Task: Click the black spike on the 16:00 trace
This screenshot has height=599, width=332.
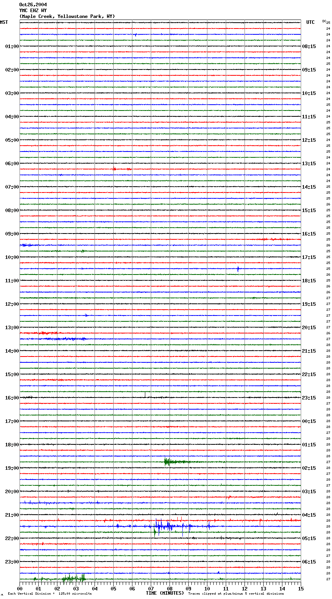Action: point(145,395)
